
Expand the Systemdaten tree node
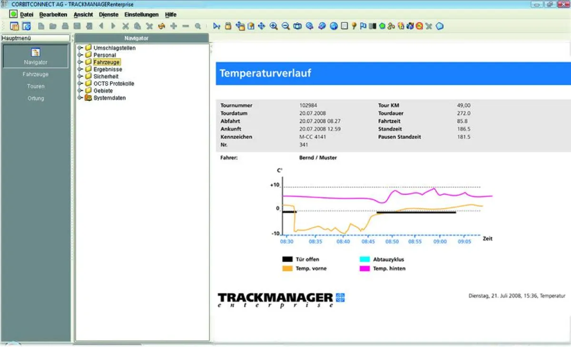(80, 98)
